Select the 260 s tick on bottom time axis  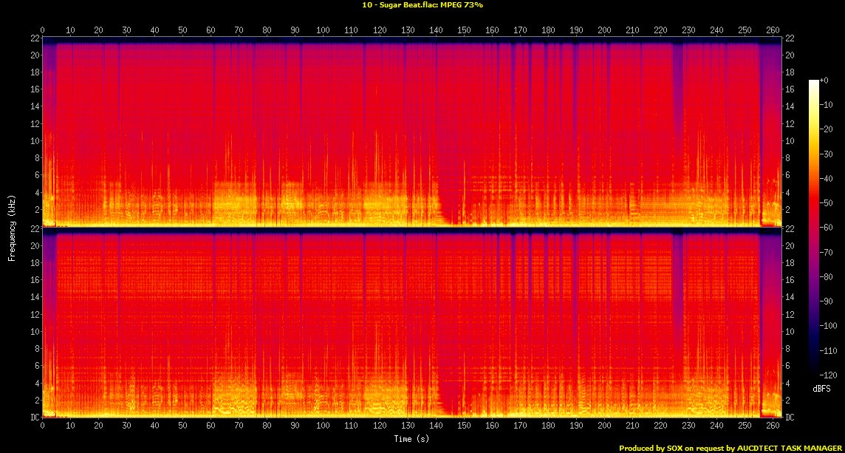click(x=773, y=426)
